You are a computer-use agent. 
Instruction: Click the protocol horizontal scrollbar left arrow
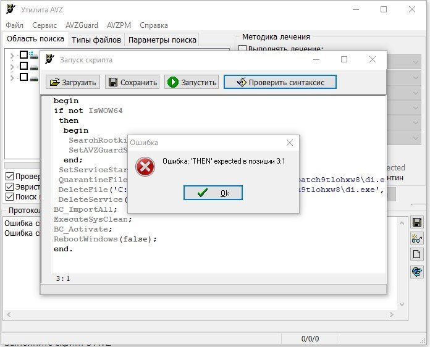[x=9, y=314]
